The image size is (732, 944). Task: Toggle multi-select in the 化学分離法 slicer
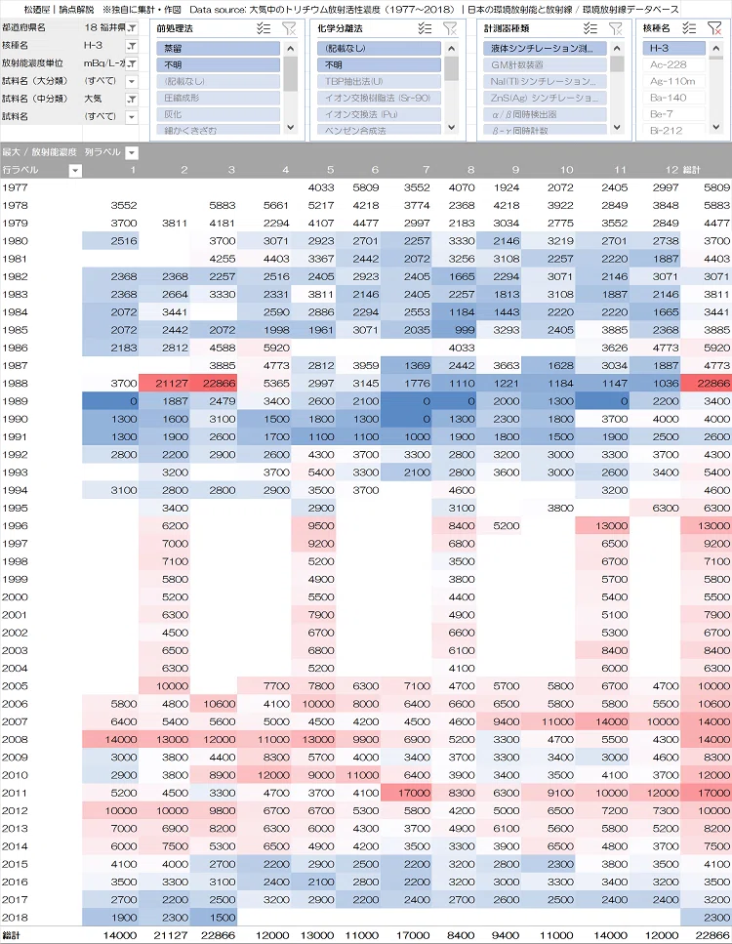coord(425,28)
